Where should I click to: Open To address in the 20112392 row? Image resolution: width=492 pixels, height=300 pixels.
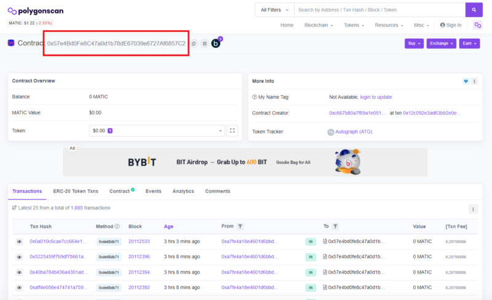point(356,288)
